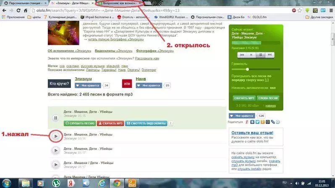Image resolution: width=335 pixels, height=188 pixels.
Task: Click the green download arrow extension icon
Action: point(307,10)
